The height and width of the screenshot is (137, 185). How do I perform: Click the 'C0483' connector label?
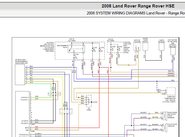pos(33,132)
